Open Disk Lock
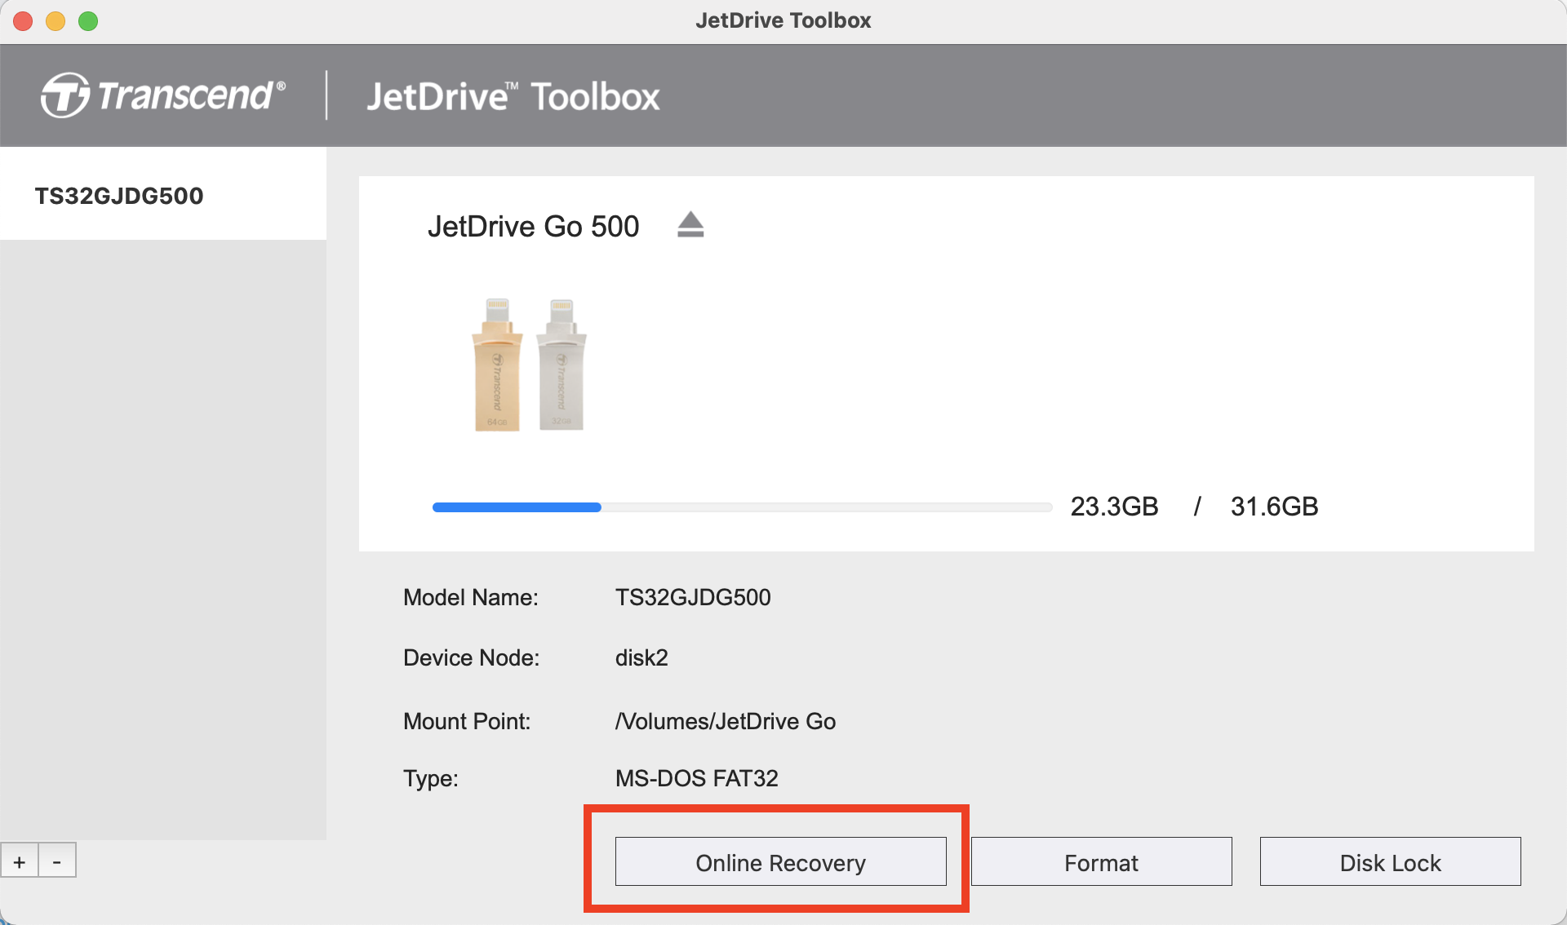 [x=1390, y=861]
